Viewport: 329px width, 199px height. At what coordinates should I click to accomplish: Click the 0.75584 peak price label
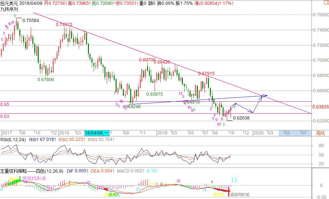(30, 20)
